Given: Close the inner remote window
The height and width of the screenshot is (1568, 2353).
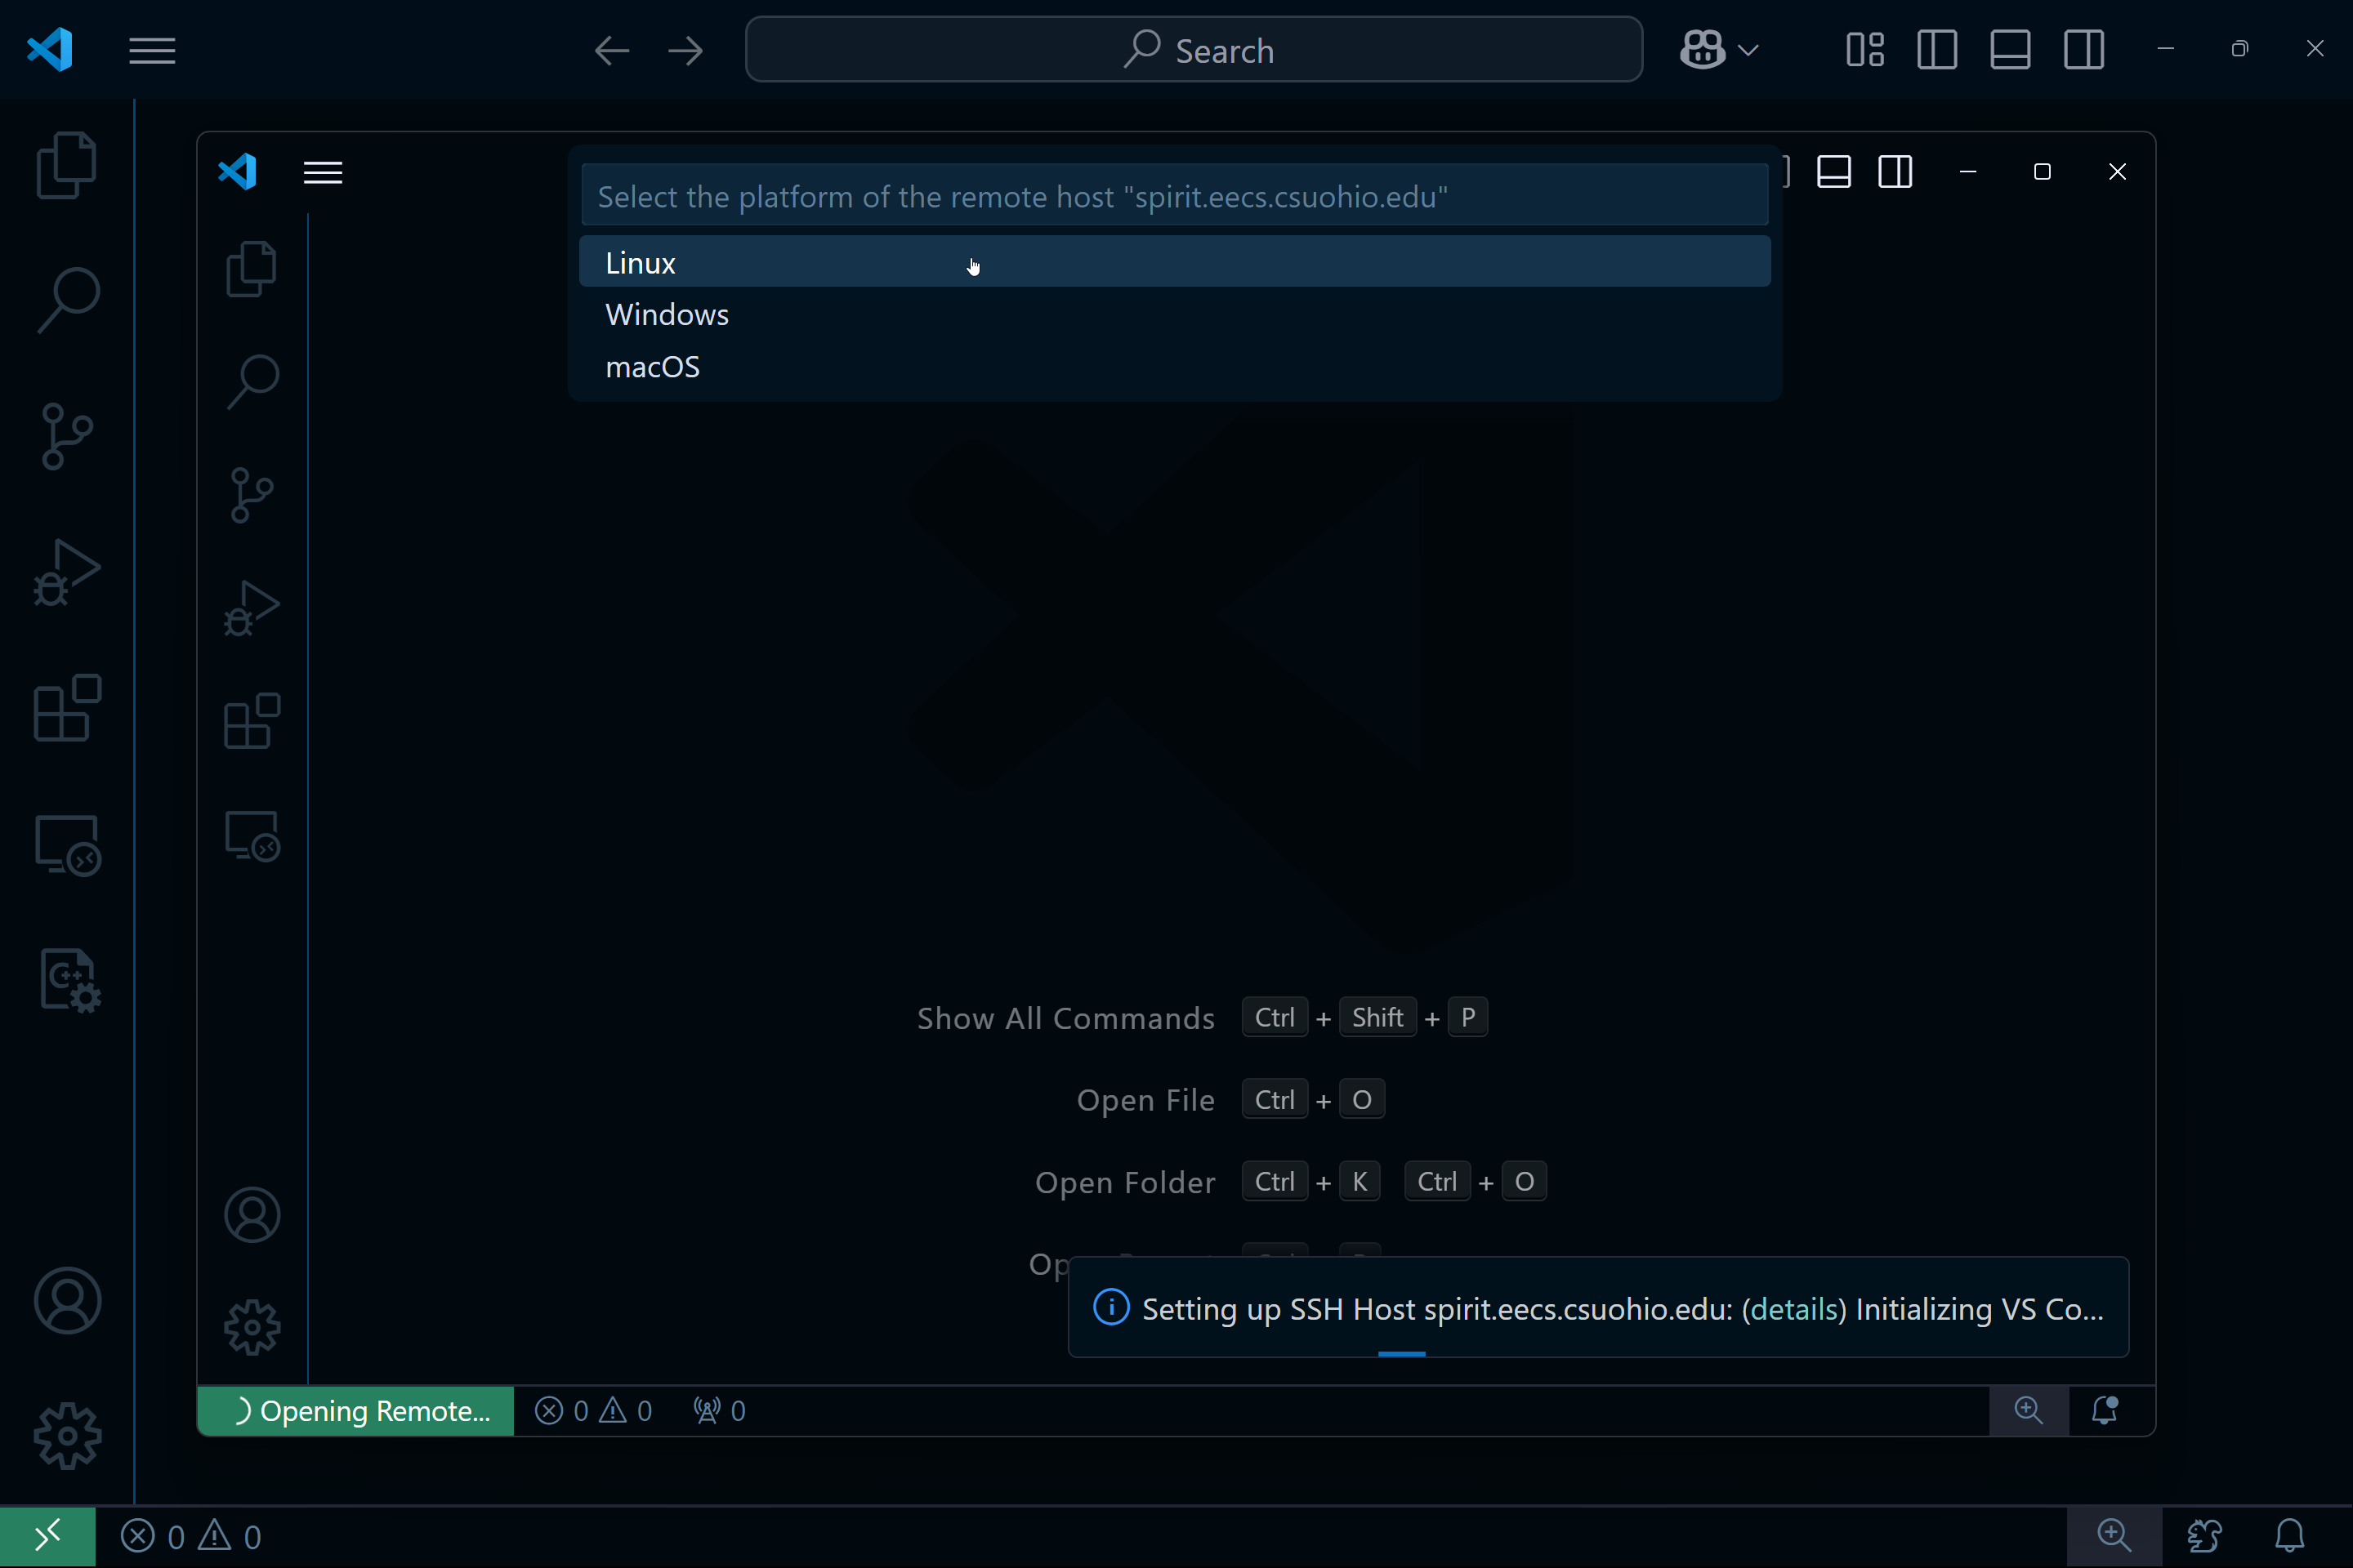Looking at the screenshot, I should [x=2117, y=172].
